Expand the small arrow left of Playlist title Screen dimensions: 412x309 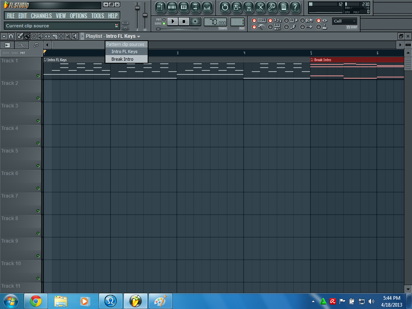tap(82, 36)
